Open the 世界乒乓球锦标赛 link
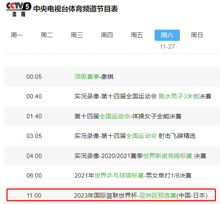Screen dimensions: 220x204 (x=119, y=176)
